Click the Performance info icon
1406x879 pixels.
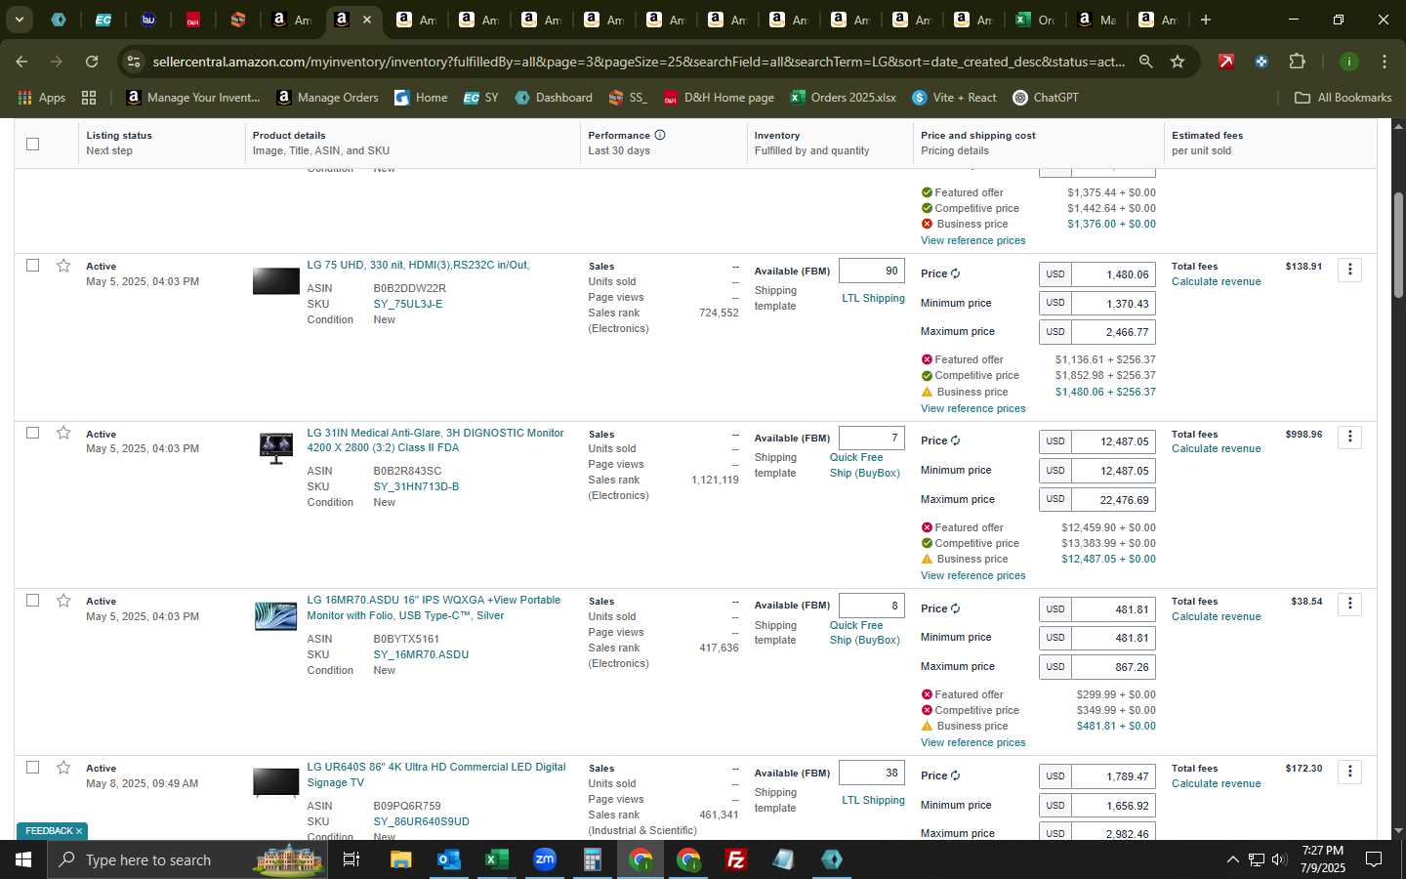660,135
